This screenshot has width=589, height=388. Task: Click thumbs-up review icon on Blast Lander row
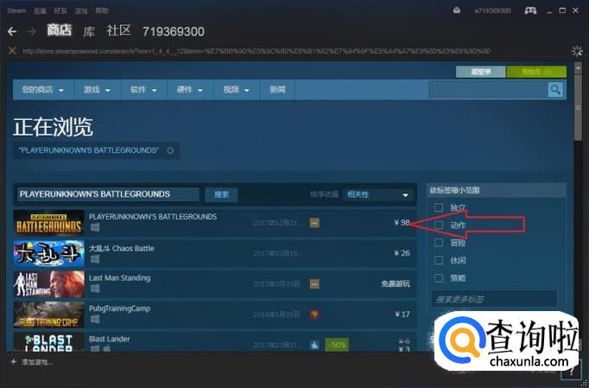click(x=314, y=345)
